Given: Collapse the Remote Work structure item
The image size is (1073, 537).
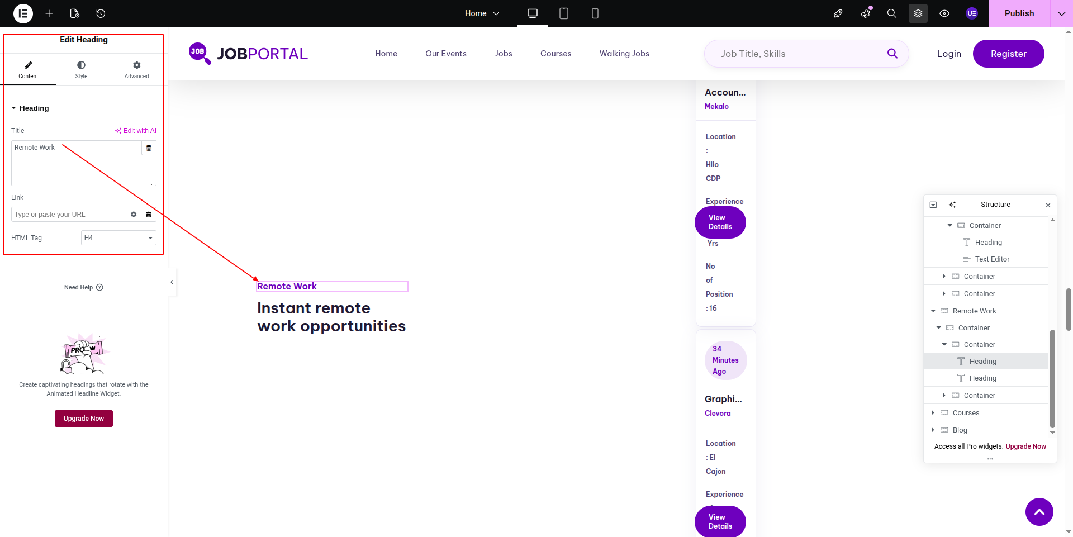Looking at the screenshot, I should tap(933, 311).
